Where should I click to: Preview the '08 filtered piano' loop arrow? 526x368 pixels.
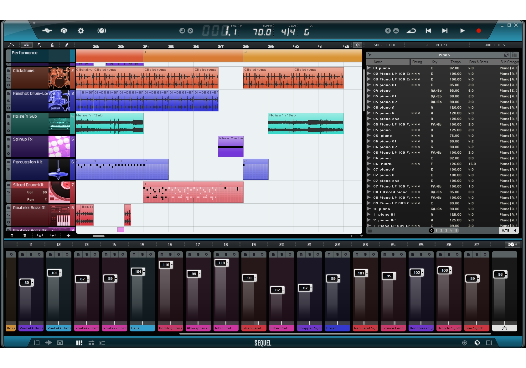369,192
